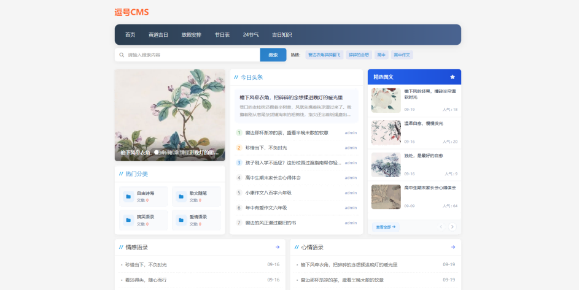
Task: Open 看淡得失，随心而行 article
Action: point(146,280)
